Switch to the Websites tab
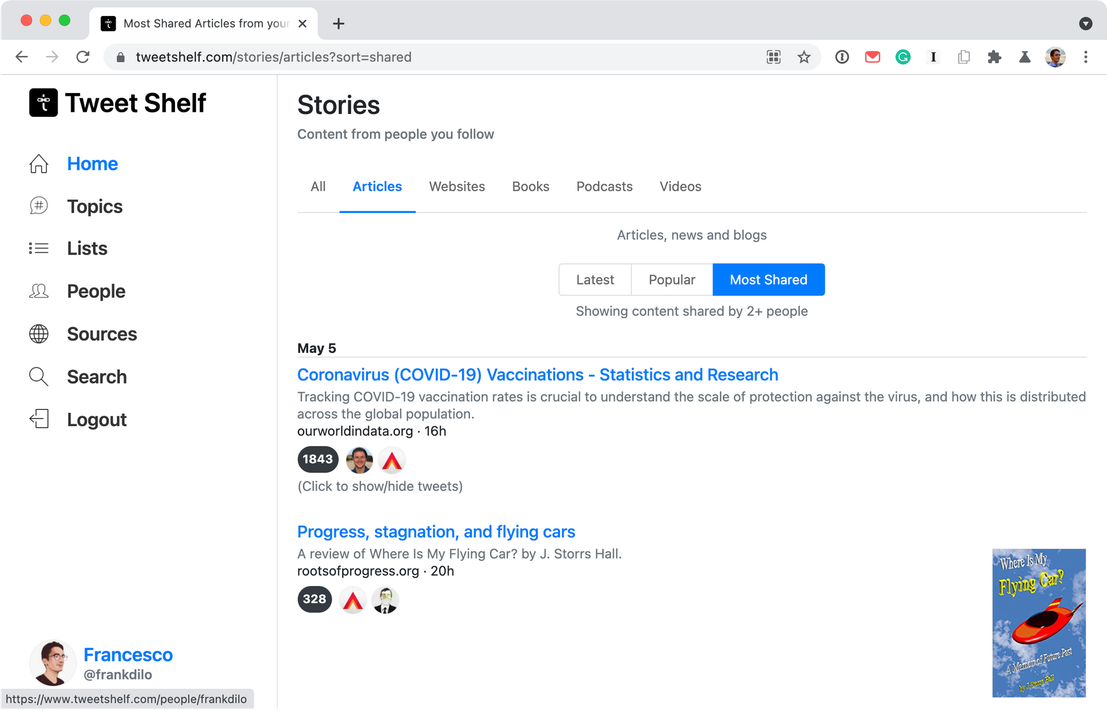This screenshot has width=1107, height=710. [x=457, y=187]
